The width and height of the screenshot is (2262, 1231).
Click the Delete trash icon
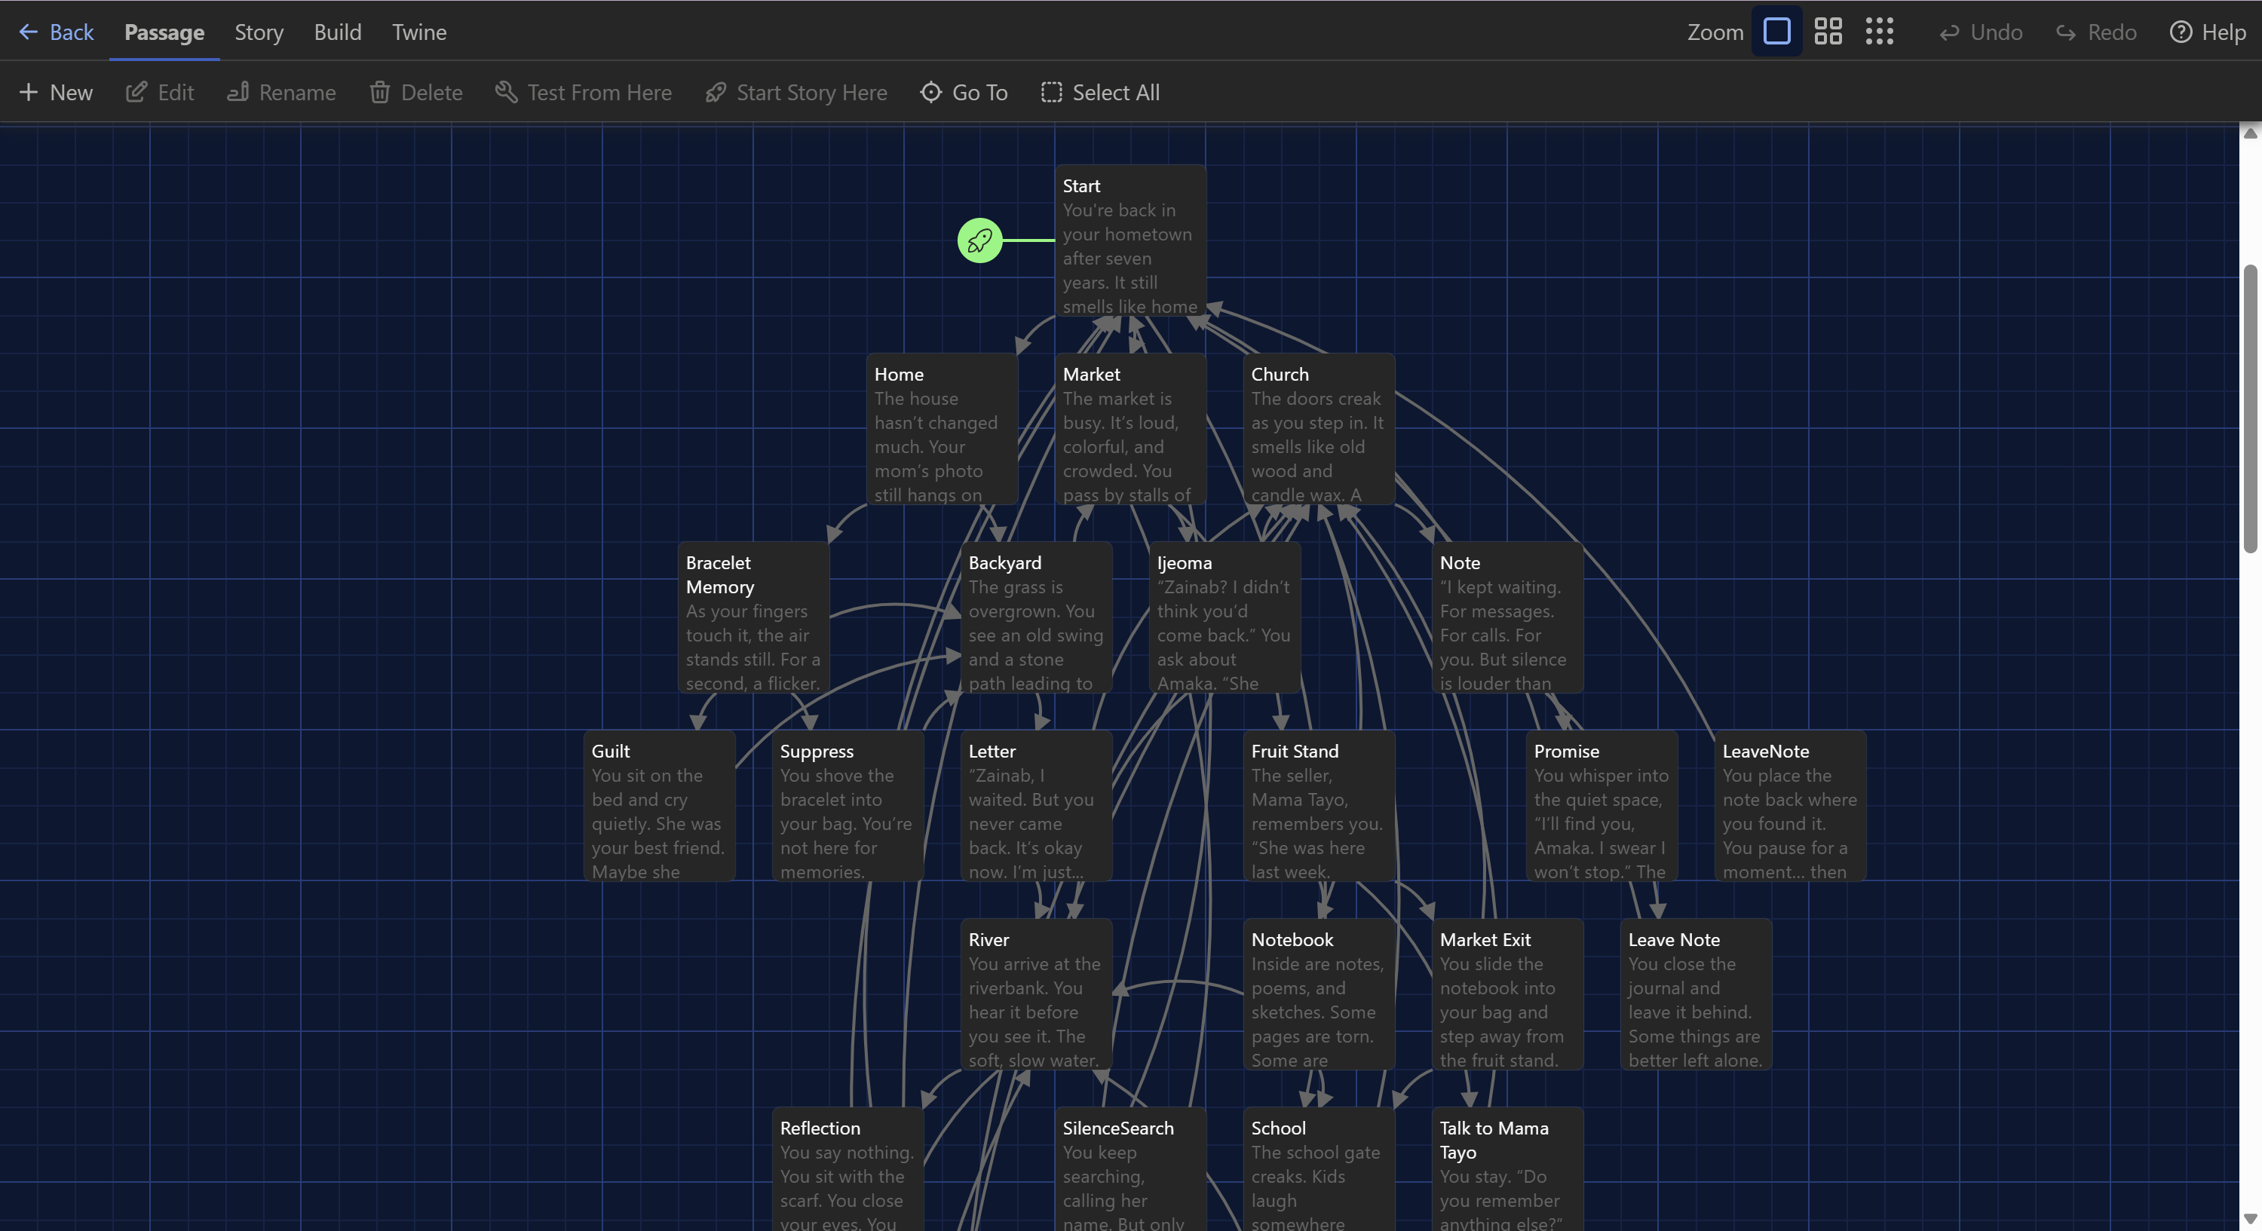tap(379, 92)
